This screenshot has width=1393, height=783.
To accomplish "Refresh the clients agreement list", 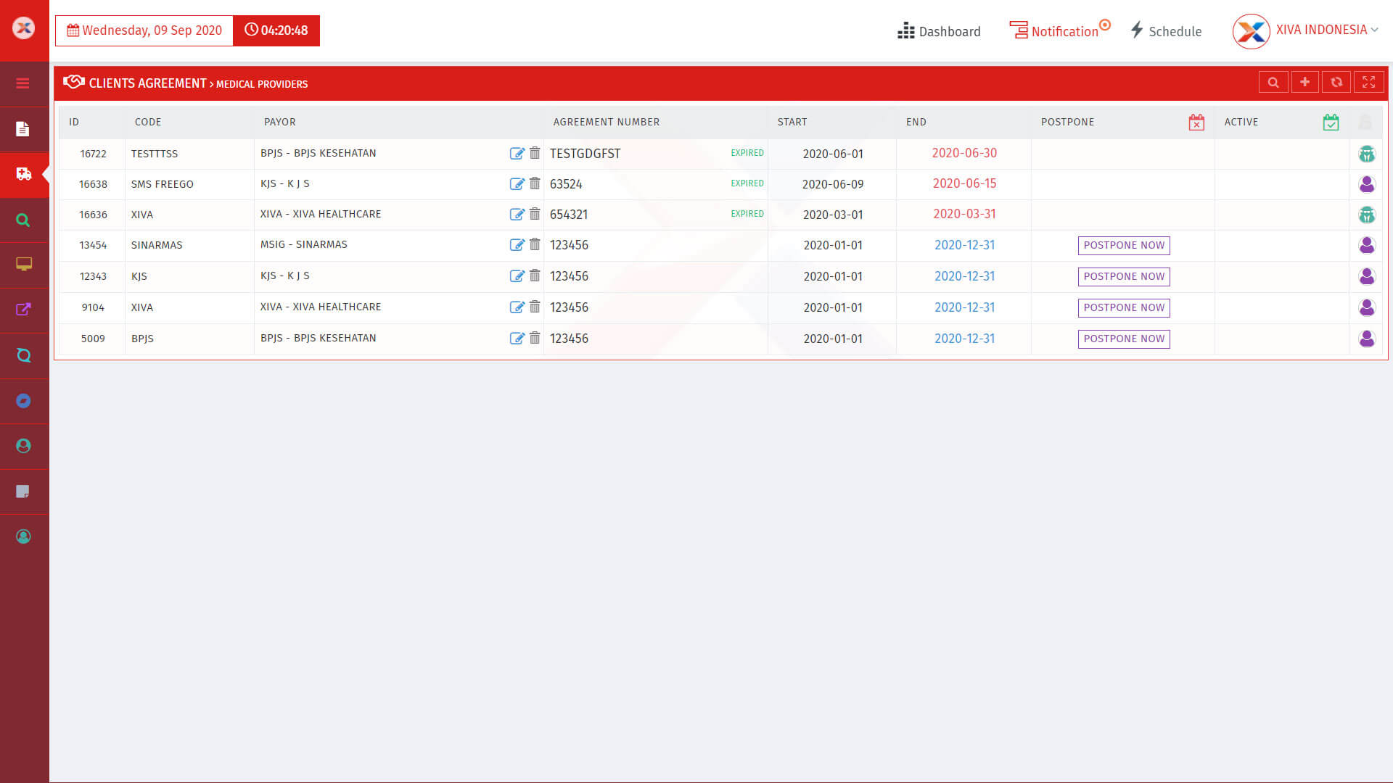I will [x=1336, y=83].
